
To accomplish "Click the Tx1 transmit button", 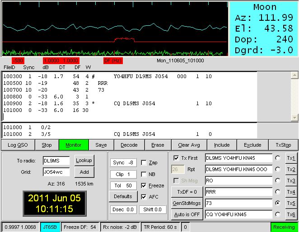I will tap(291, 158).
